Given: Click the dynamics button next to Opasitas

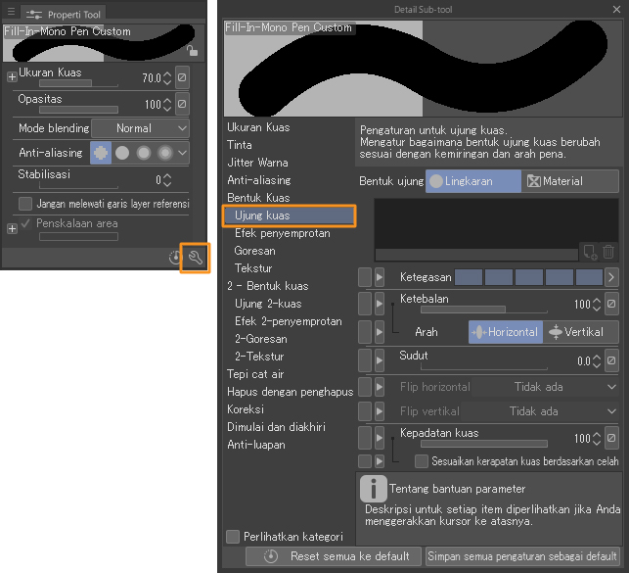Looking at the screenshot, I should point(182,104).
